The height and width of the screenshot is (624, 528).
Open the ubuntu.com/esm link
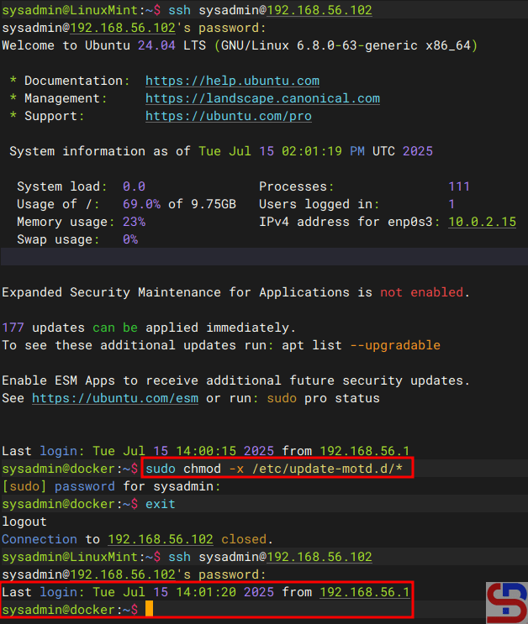(115, 397)
